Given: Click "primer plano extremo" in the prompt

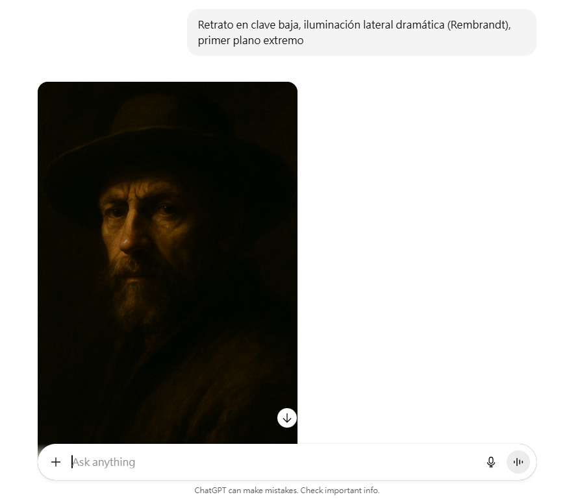Looking at the screenshot, I should pos(251,40).
